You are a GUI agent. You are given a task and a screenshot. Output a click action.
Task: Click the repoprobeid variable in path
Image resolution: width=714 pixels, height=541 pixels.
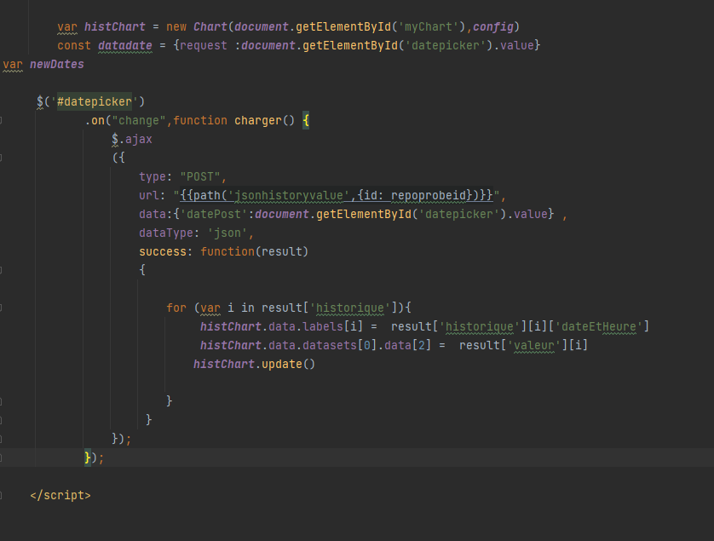(x=428, y=195)
